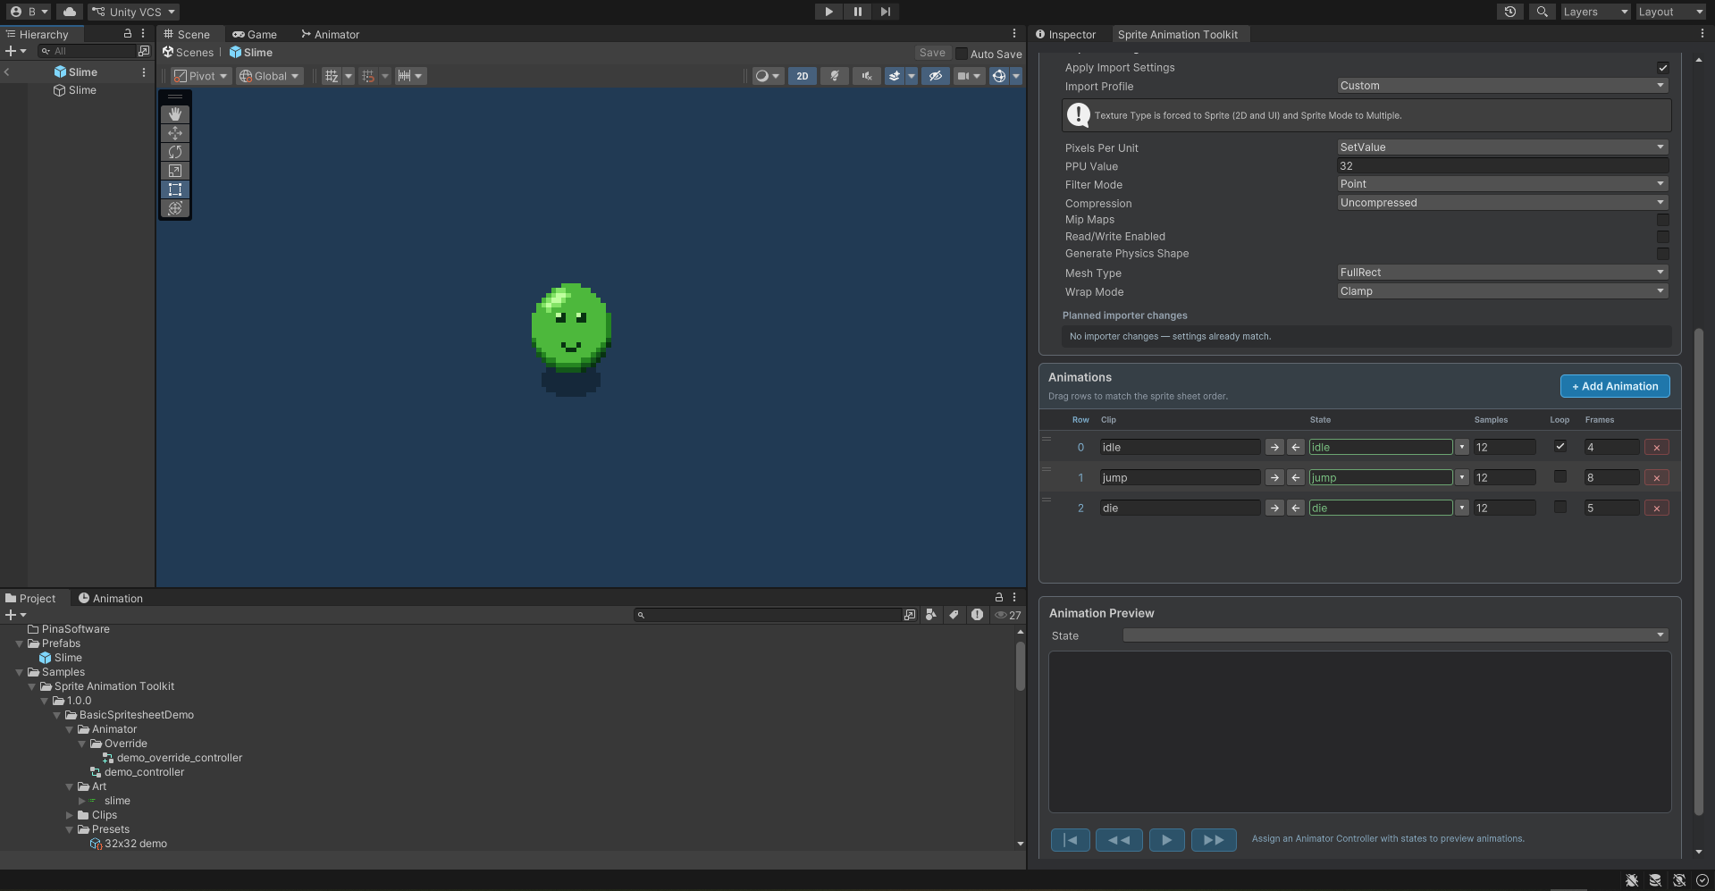Switch to the Inspector tab

click(x=1065, y=34)
